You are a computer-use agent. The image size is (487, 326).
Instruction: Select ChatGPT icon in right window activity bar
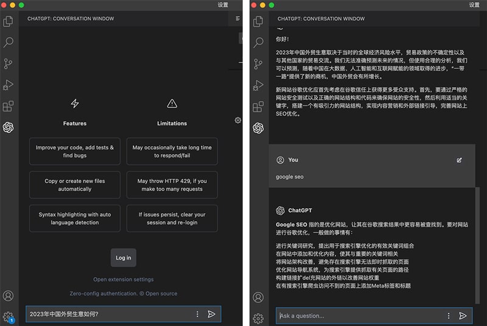(x=258, y=128)
